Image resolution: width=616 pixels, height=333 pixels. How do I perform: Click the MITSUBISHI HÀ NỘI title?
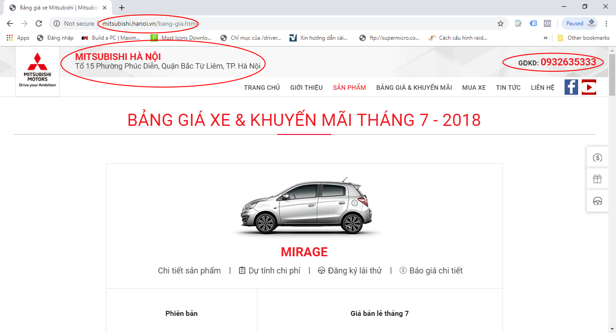point(118,57)
